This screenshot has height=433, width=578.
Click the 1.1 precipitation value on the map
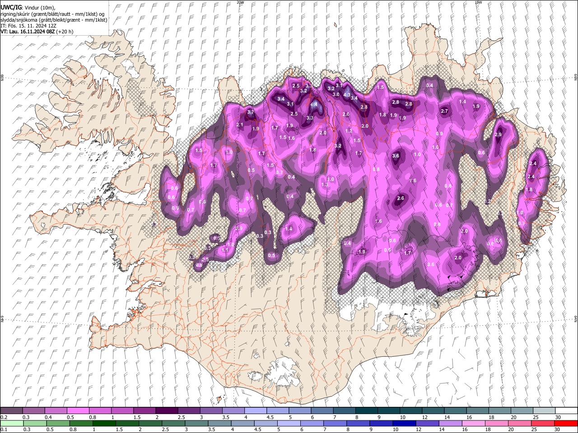(x=225, y=250)
